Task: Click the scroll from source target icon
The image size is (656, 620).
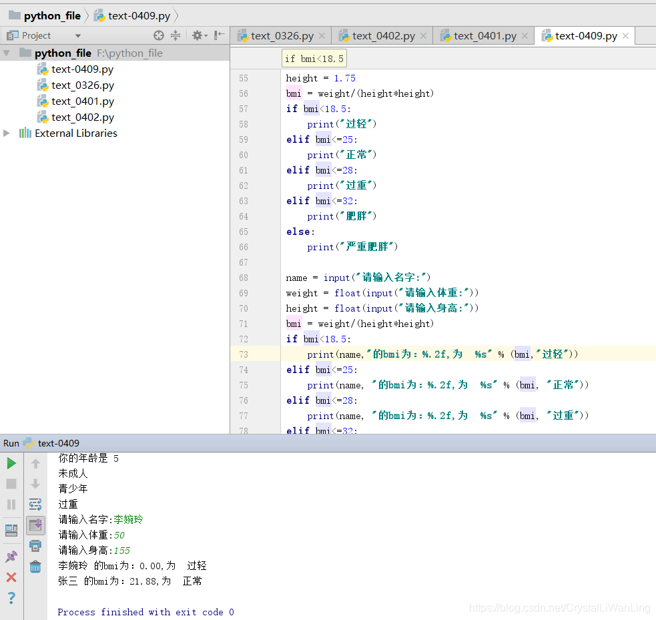Action: [159, 35]
